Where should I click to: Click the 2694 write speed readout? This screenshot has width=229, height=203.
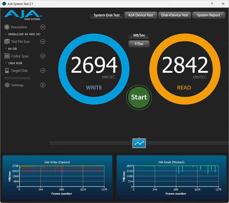click(x=94, y=65)
